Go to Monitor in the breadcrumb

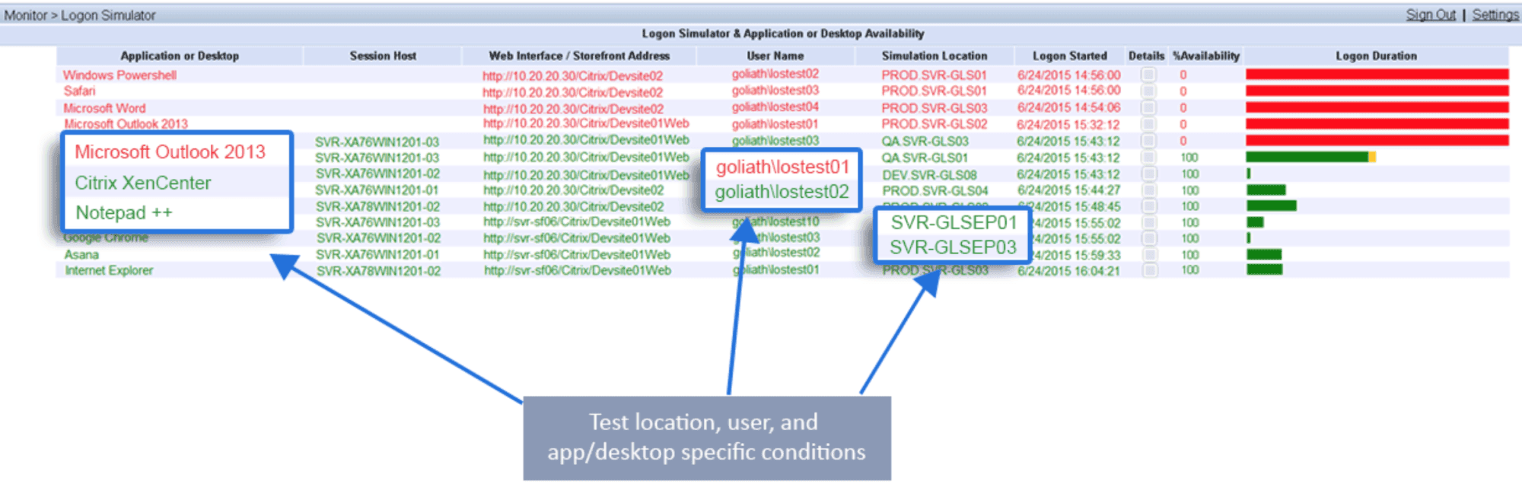point(26,15)
